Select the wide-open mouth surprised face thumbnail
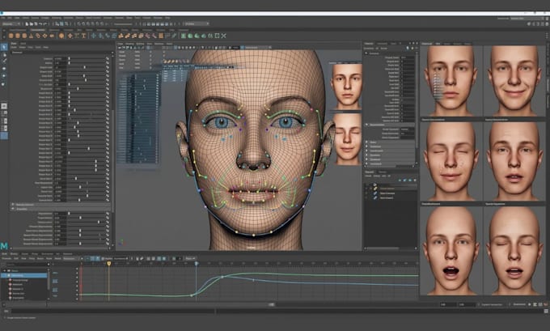Image resolution: width=550 pixels, height=331 pixels. [x=451, y=251]
